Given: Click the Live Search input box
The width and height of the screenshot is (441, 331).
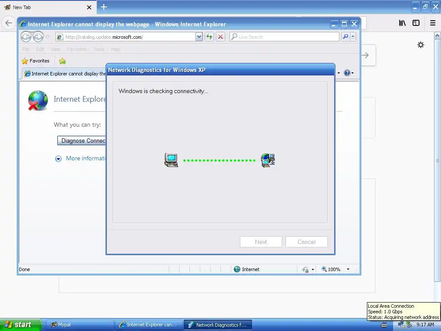Looking at the screenshot, I should 285,37.
